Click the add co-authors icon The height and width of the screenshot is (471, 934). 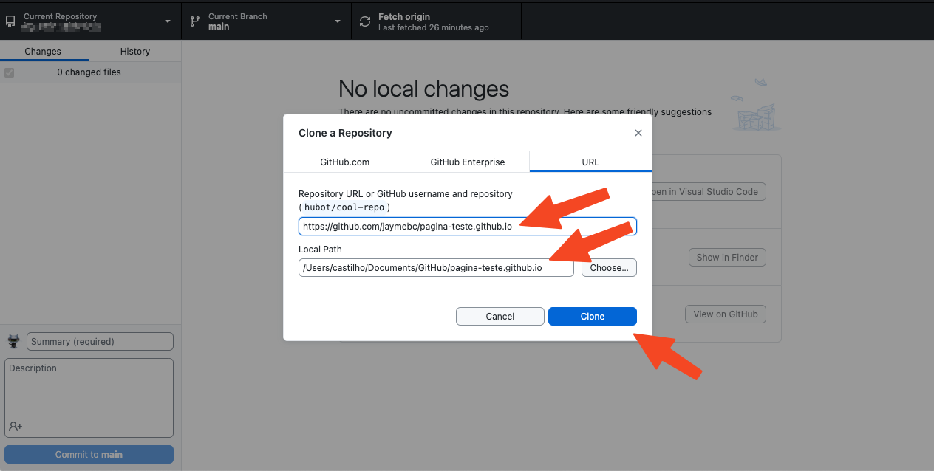(16, 426)
